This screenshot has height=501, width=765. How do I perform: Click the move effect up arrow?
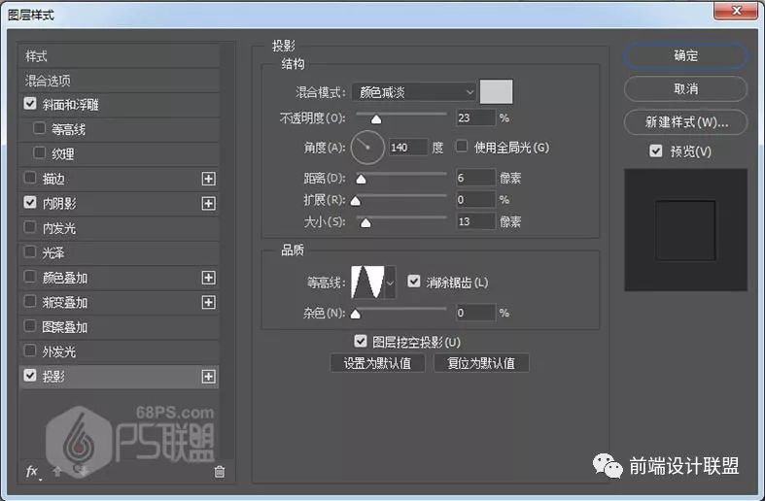[57, 471]
